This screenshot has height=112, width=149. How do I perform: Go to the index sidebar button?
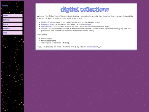tap(12, 16)
